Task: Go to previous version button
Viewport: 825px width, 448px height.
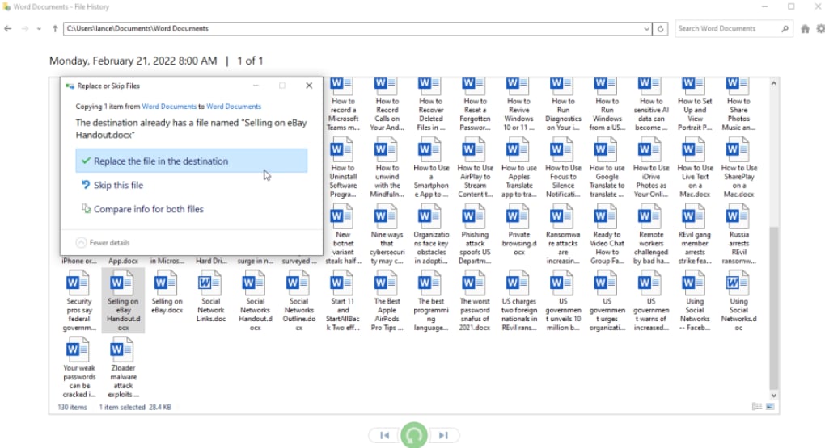Action: tap(385, 435)
